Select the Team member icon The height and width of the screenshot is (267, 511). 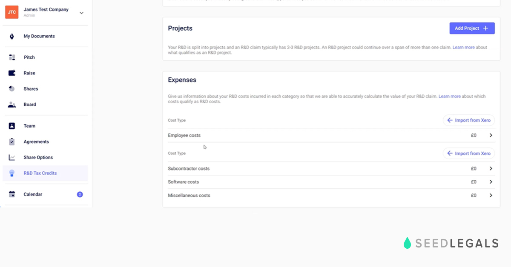click(12, 125)
